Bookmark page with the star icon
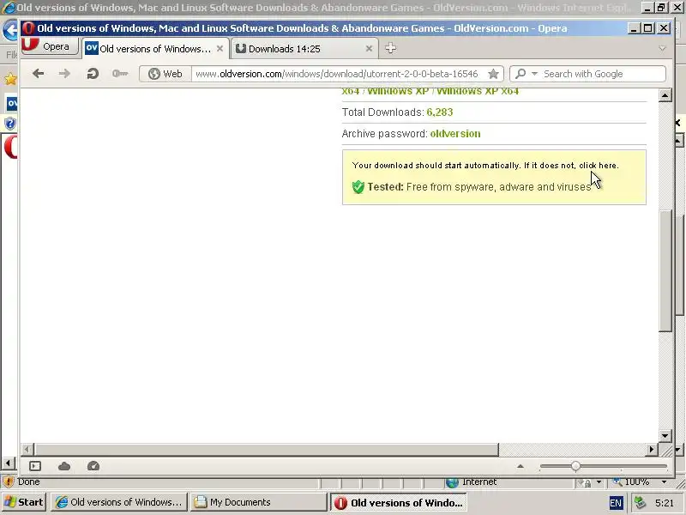 click(x=493, y=74)
